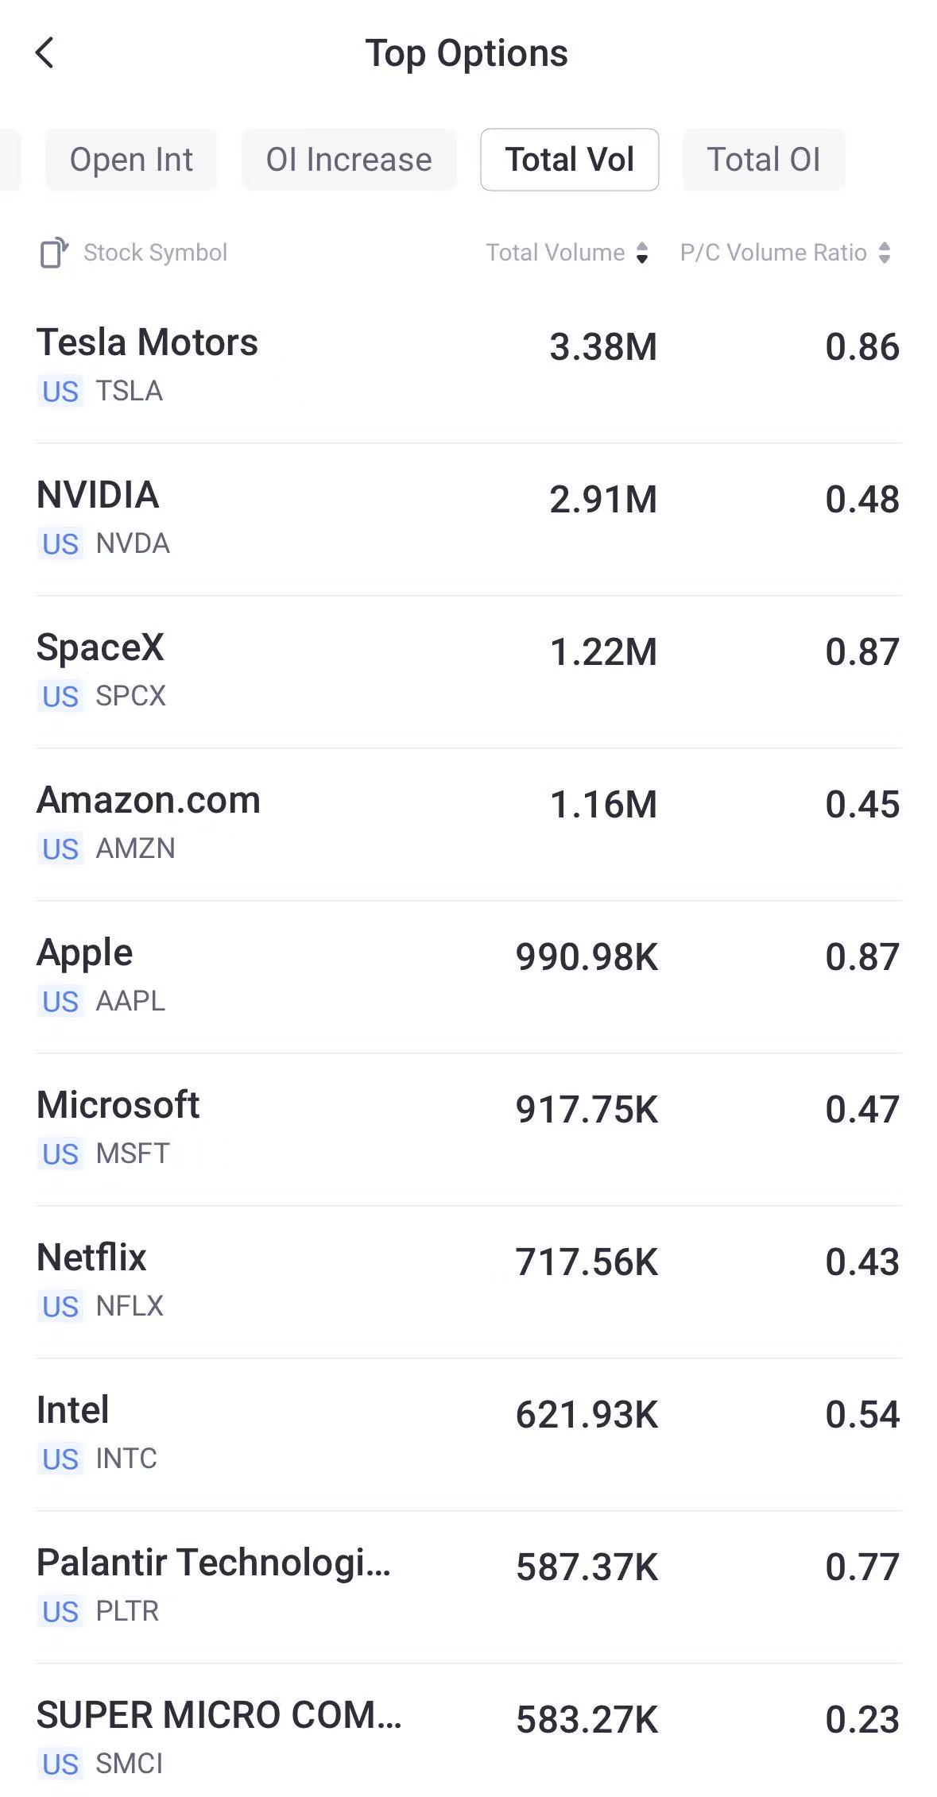Open the NVIDIA NVDA entry

tap(469, 520)
